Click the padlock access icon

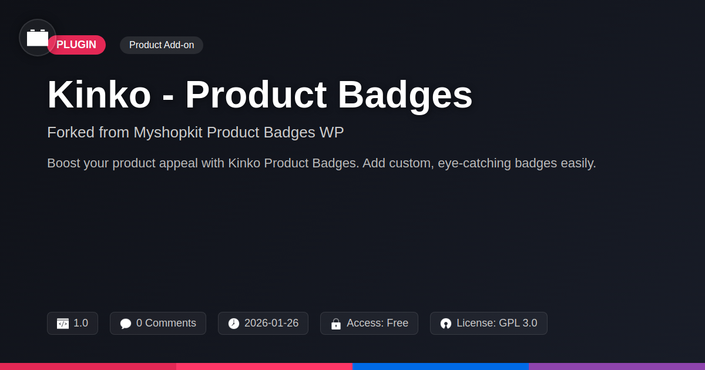click(336, 324)
